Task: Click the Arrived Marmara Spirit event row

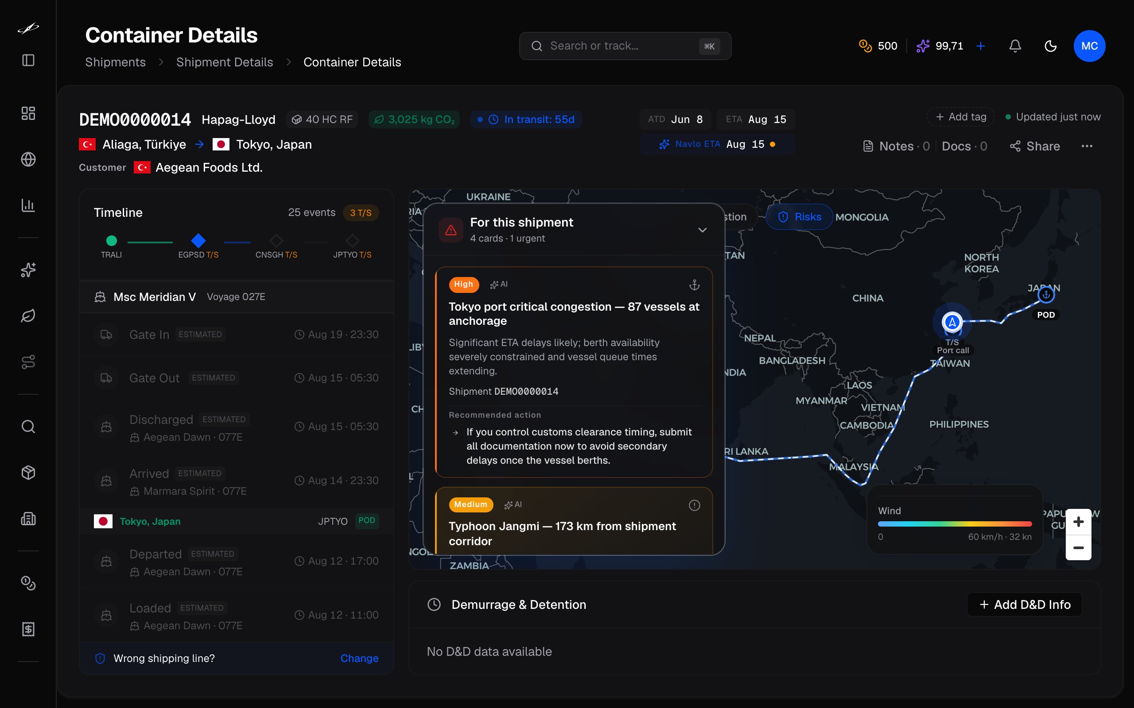Action: [237, 481]
